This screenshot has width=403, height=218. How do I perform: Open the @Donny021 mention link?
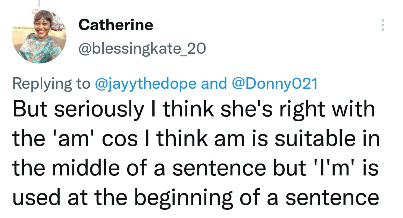275,84
